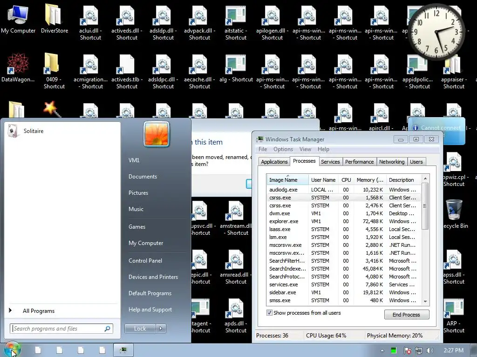
Task: Select the advpack.dll shortcut icon
Action: point(199,23)
